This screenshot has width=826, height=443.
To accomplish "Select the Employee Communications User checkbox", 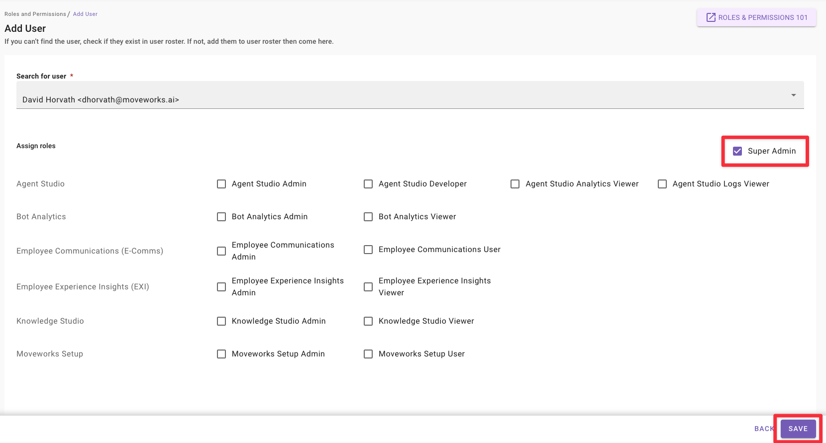I will [x=368, y=250].
